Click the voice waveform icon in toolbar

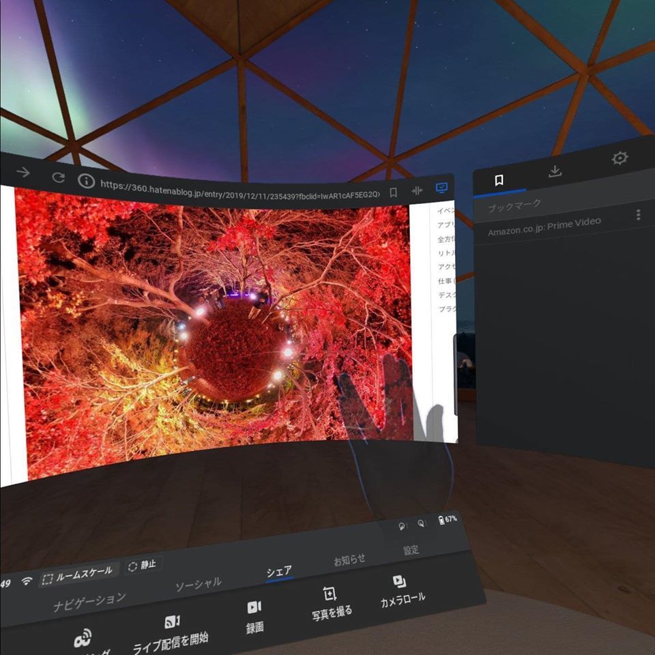pyautogui.click(x=417, y=190)
